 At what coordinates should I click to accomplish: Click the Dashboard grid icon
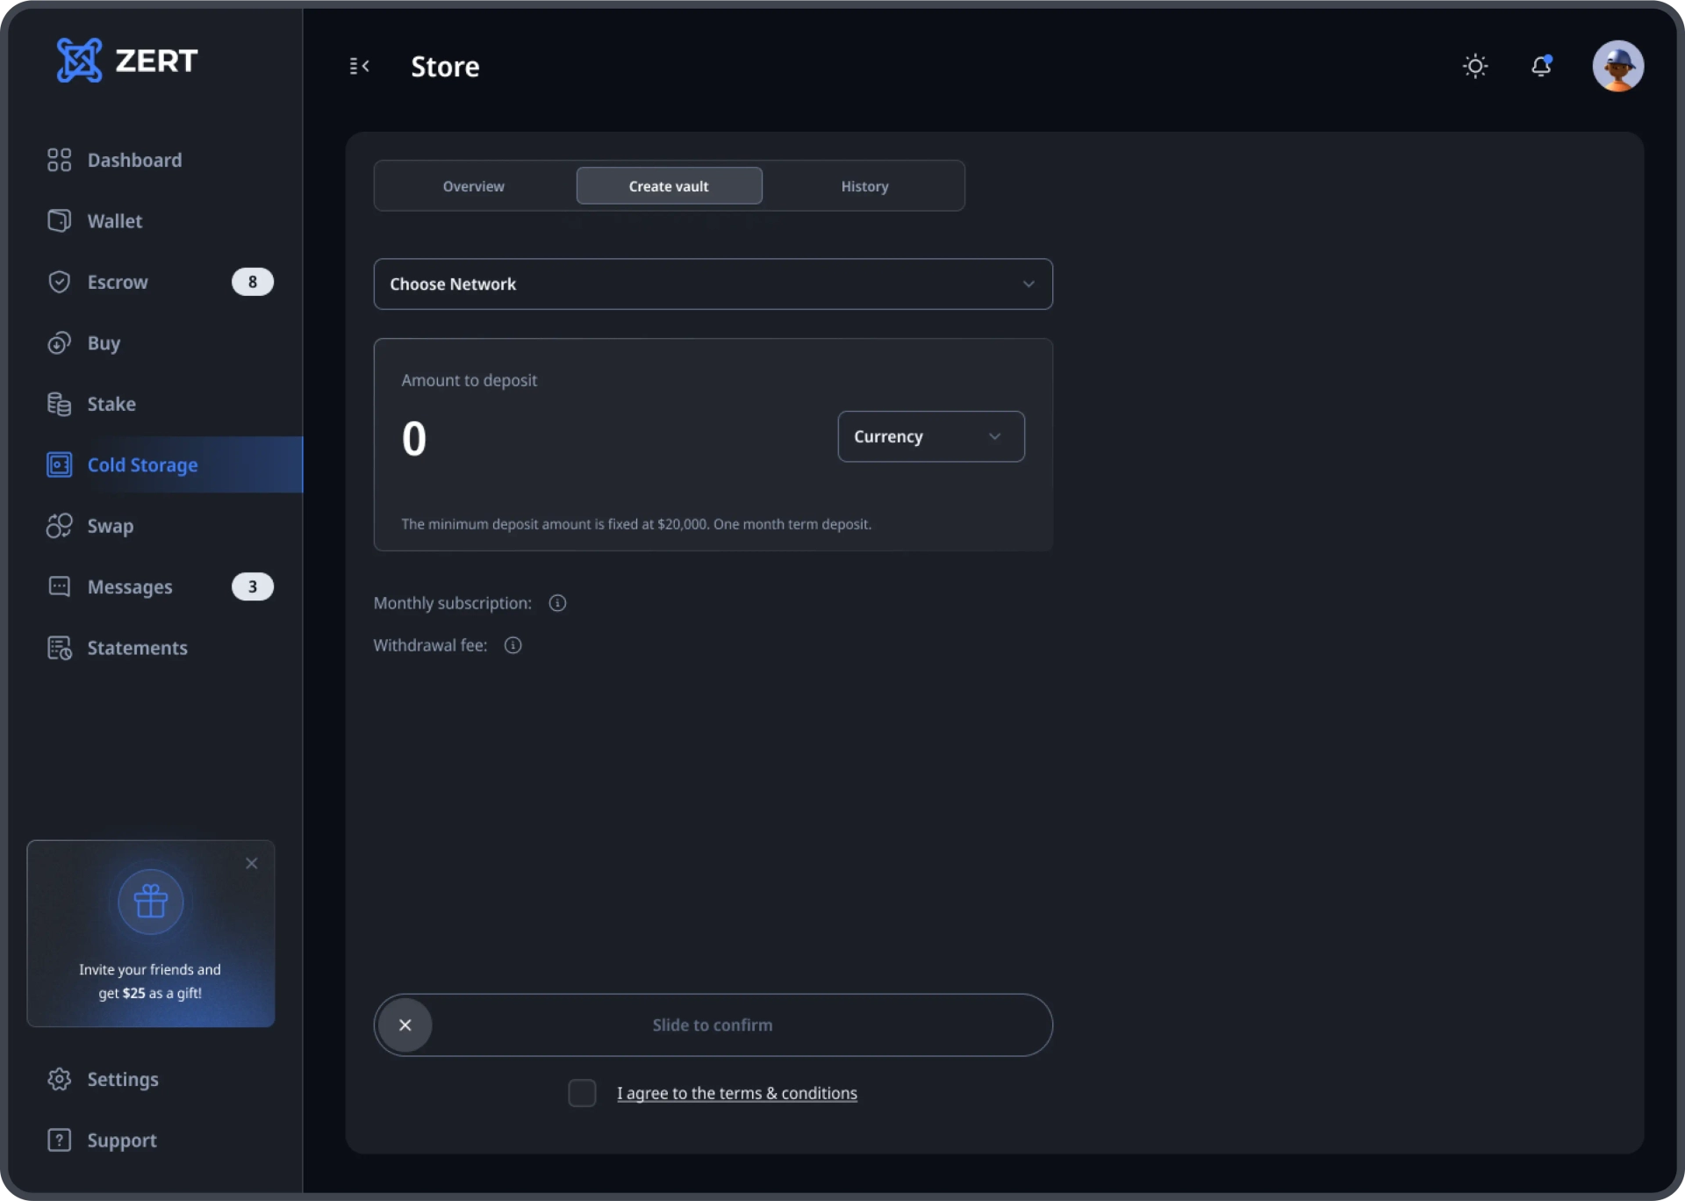point(59,160)
